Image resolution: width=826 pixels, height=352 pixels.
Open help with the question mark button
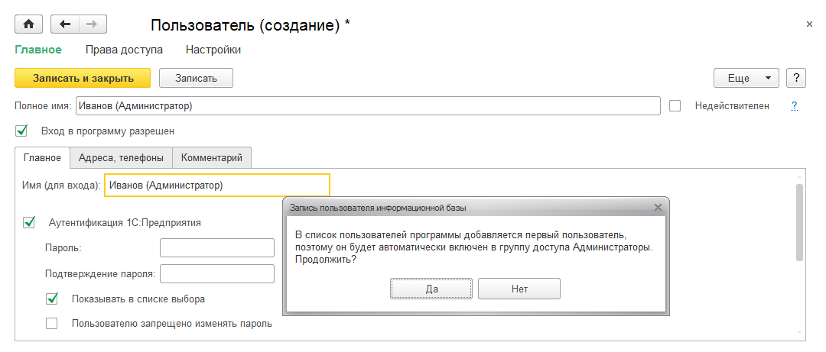796,78
